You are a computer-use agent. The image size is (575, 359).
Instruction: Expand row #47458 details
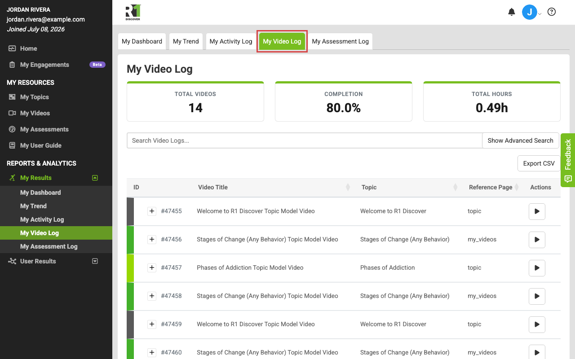[152, 296]
